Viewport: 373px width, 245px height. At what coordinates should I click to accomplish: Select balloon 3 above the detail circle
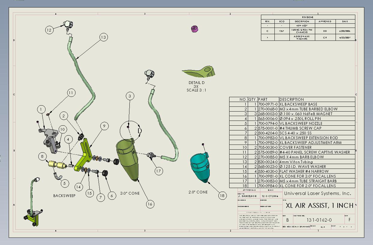(130, 96)
